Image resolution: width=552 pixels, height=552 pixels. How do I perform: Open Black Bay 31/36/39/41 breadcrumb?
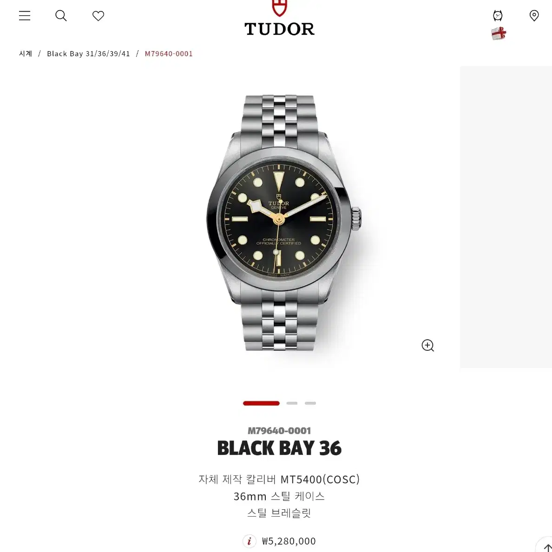click(88, 53)
